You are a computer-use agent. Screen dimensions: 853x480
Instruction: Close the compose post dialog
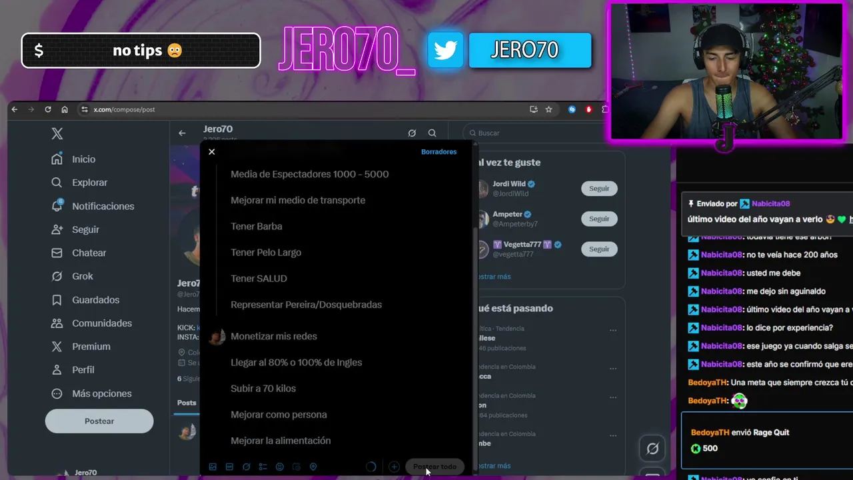point(212,152)
